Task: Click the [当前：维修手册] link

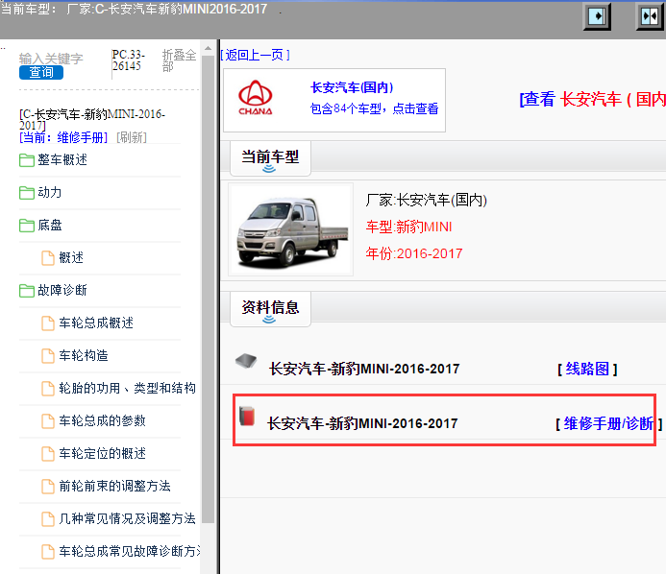Action: click(63, 137)
